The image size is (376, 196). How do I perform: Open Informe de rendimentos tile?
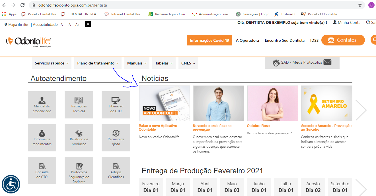pos(42,137)
